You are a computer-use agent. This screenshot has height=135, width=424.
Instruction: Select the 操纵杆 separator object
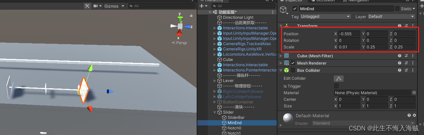242,75
